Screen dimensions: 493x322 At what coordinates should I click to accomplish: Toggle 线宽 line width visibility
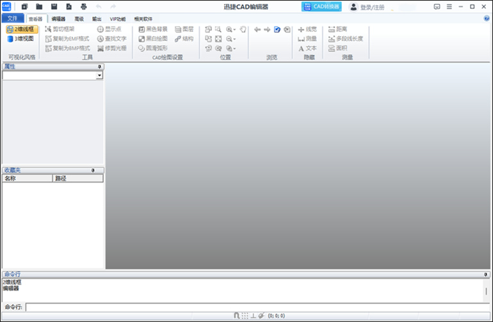click(x=307, y=29)
